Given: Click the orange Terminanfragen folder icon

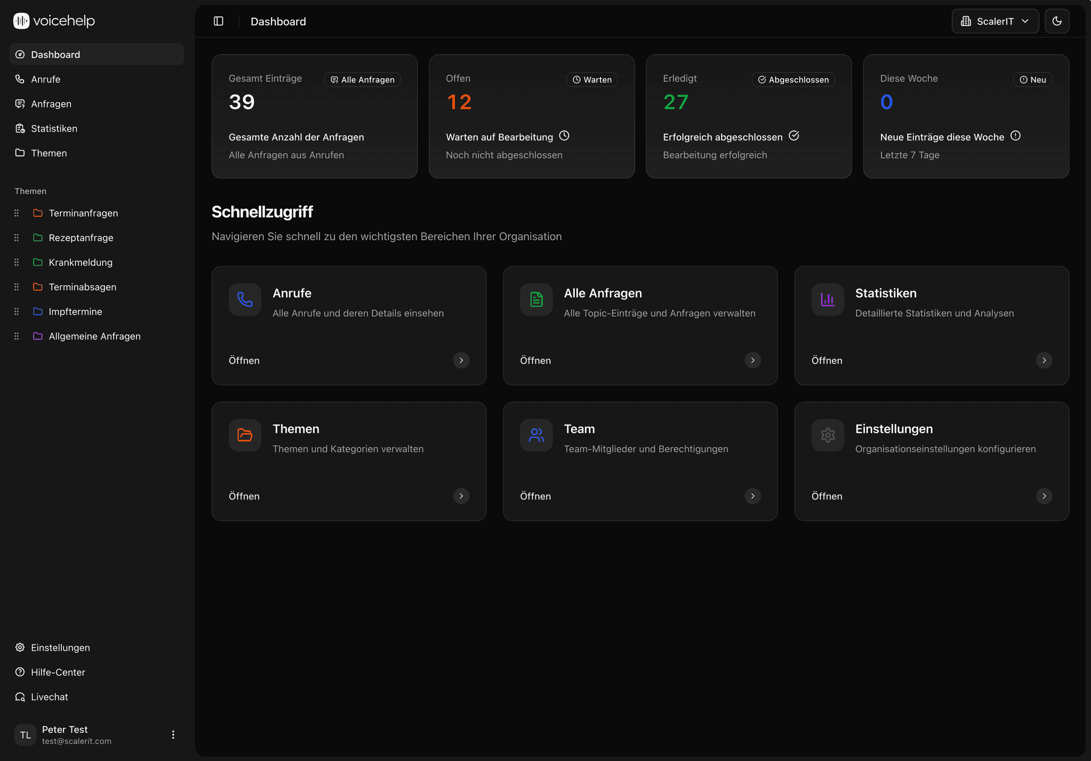Looking at the screenshot, I should [x=38, y=213].
